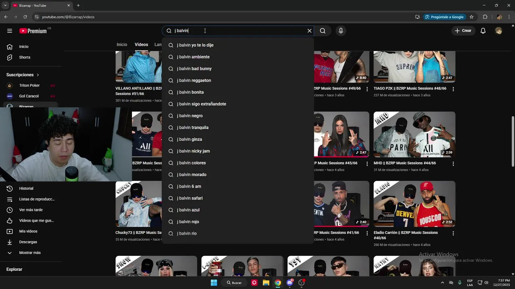Open TIAGO PZK Sessions #48/66 thumbnail
This screenshot has width=515, height=289.
tap(414, 67)
